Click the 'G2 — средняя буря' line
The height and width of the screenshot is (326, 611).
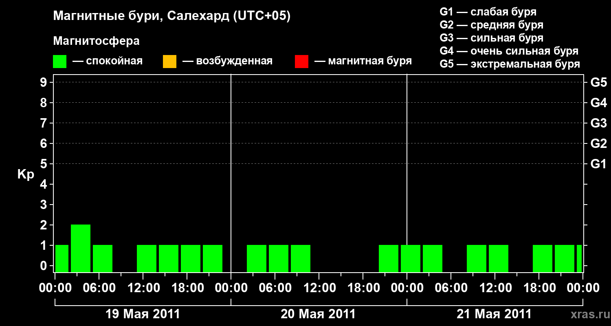point(492,25)
